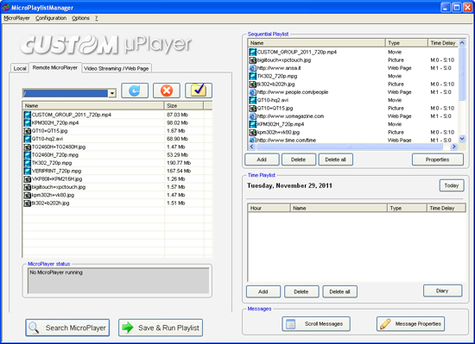
Task: Click the Name column header in remote file list
Action: click(93, 105)
